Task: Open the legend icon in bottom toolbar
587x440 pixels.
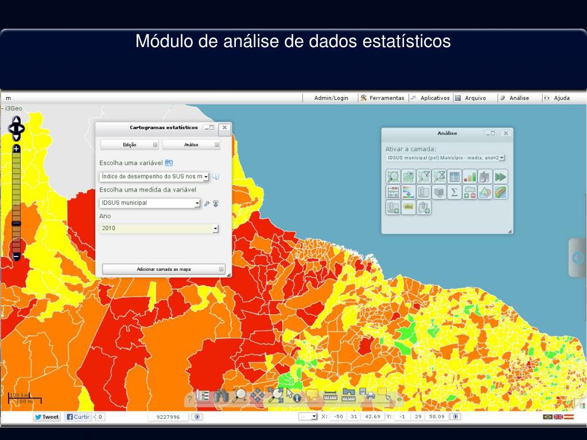Action: click(x=203, y=396)
